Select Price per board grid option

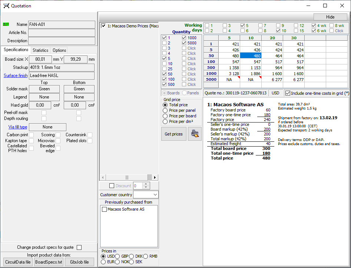pos(165,116)
